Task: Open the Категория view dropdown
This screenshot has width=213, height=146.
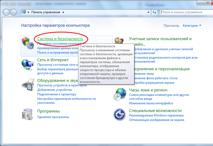Action: coord(192,26)
